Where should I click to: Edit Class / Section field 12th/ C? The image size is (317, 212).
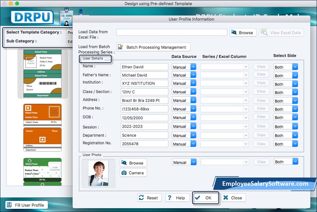tap(144, 92)
